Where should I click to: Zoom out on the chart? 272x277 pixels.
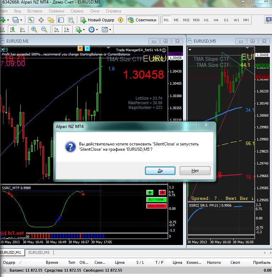click(x=44, y=30)
